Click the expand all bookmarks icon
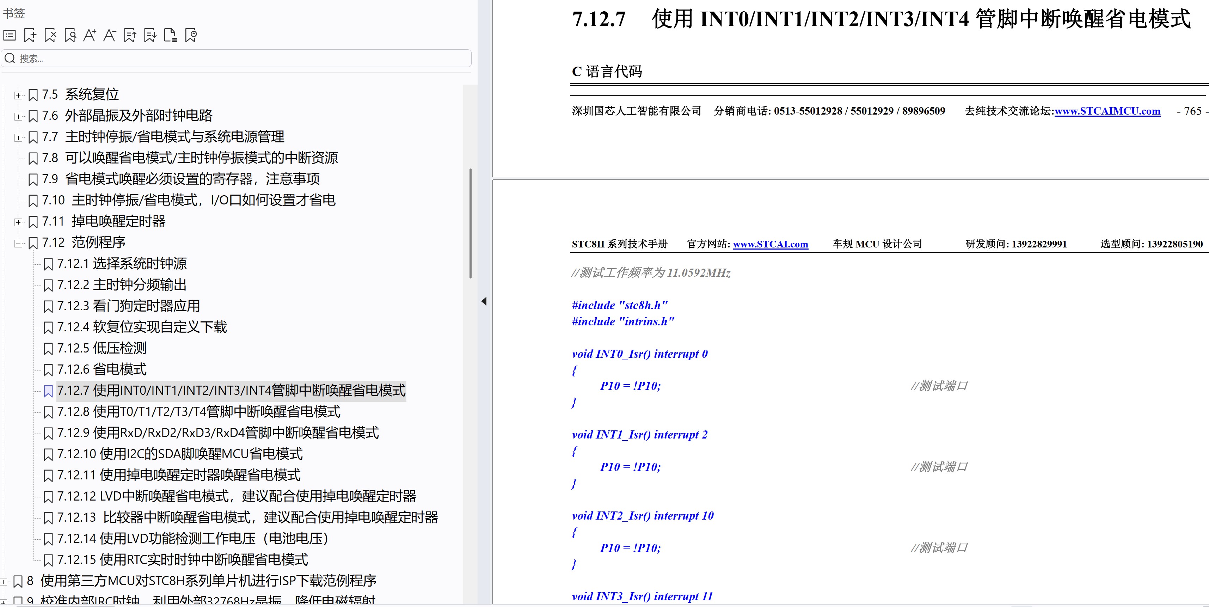 coord(150,35)
